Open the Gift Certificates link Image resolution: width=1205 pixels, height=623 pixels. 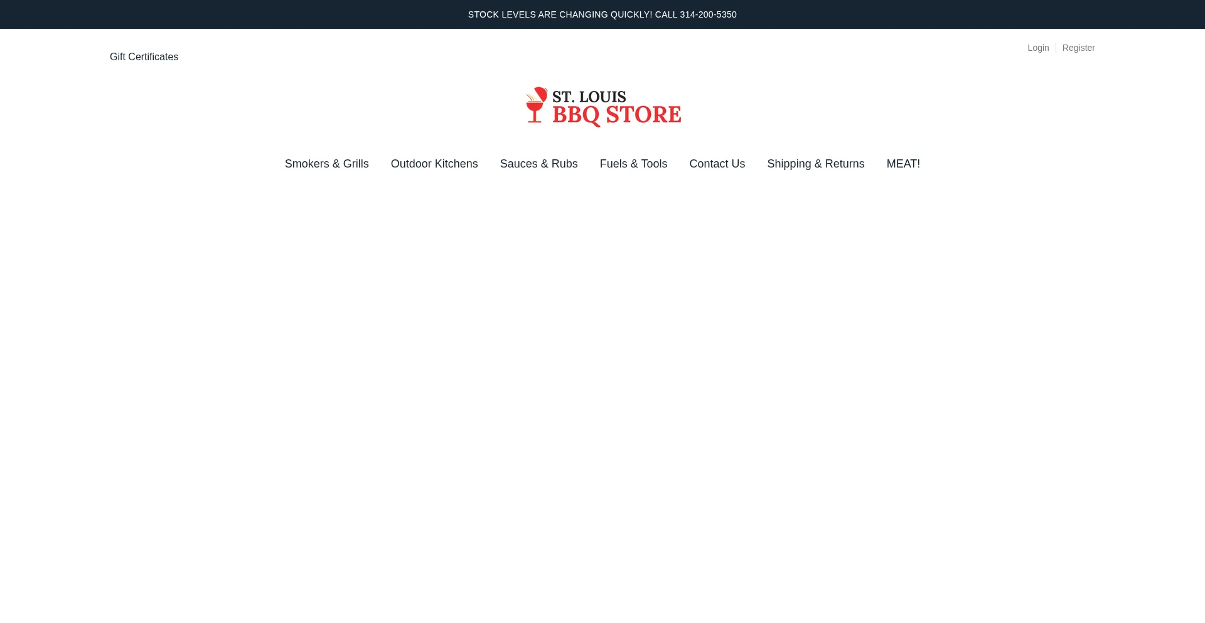(144, 57)
